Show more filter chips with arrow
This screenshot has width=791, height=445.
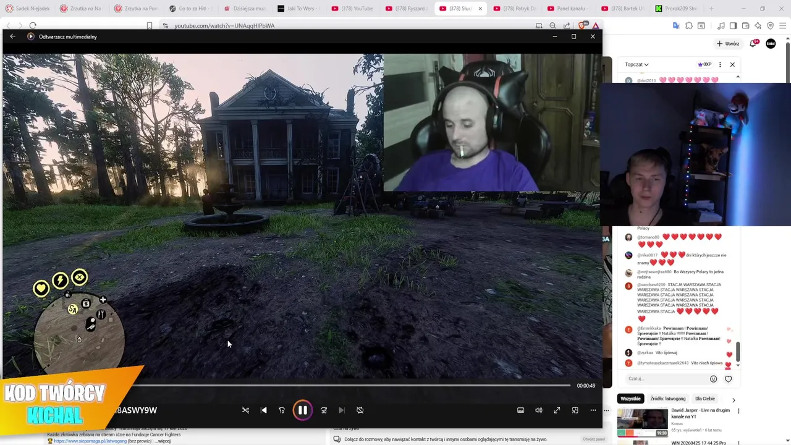click(734, 400)
